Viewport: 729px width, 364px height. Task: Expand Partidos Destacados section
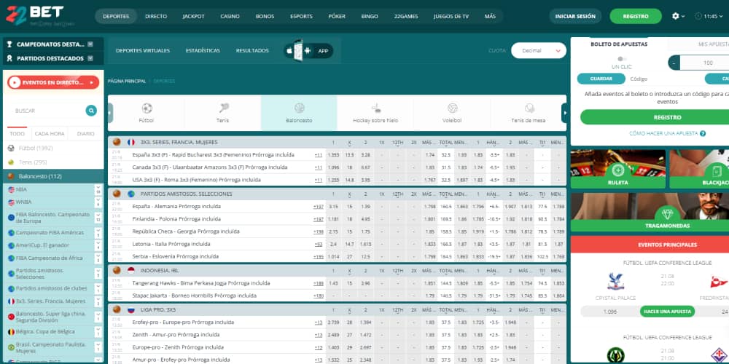click(x=90, y=58)
